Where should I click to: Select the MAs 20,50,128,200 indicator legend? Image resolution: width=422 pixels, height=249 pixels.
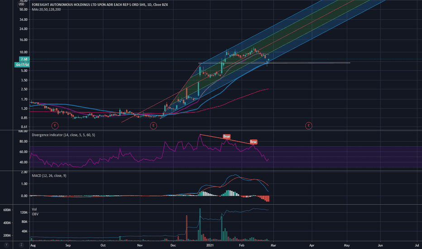(x=46, y=10)
